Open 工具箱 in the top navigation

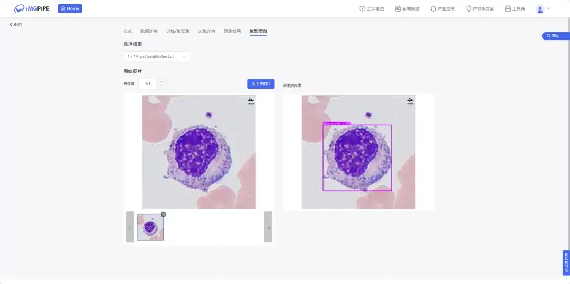[515, 8]
